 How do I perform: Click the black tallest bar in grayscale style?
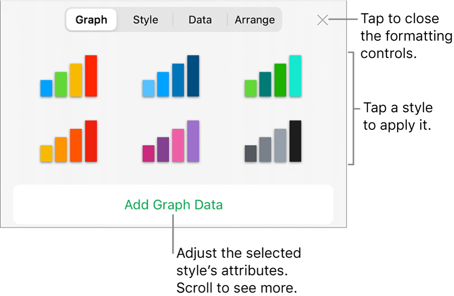295,141
